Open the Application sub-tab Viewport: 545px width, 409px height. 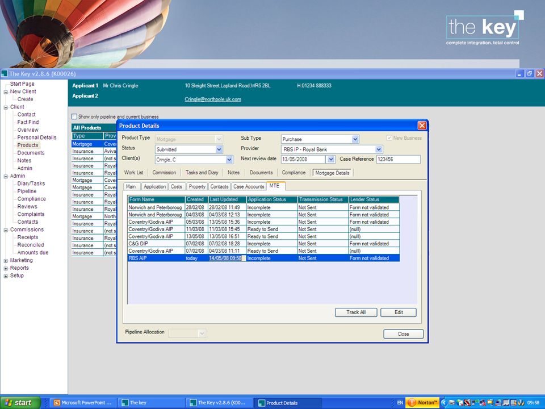pyautogui.click(x=154, y=186)
